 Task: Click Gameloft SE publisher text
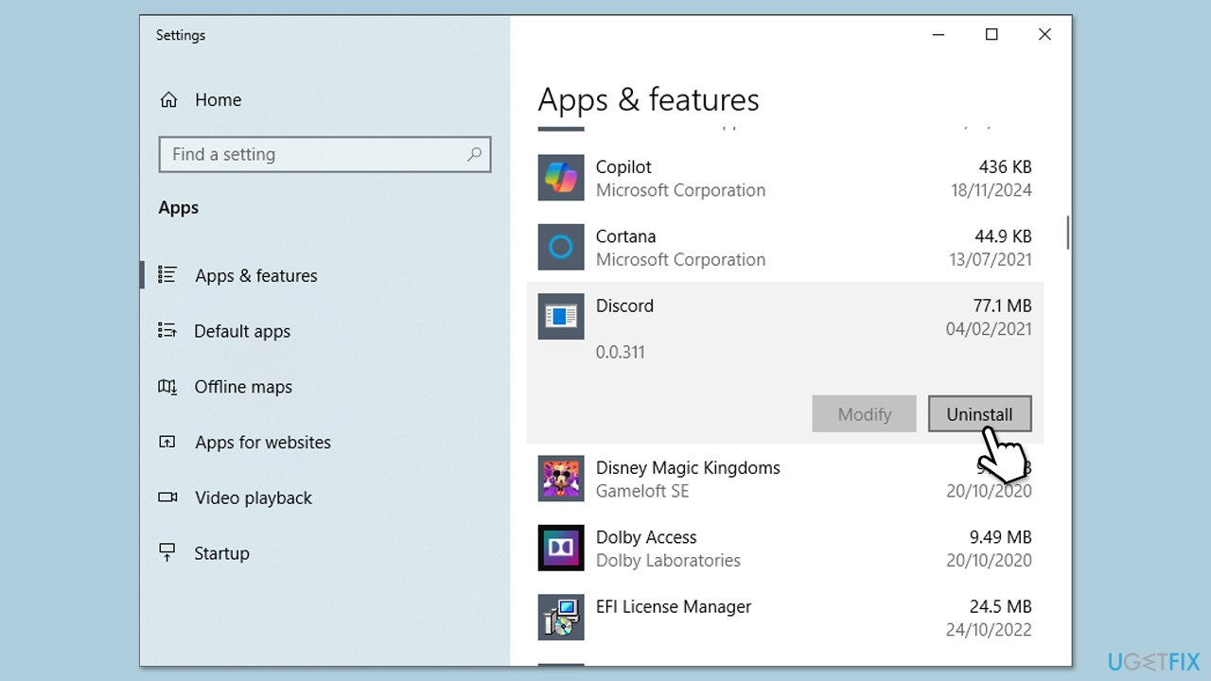[x=642, y=491]
